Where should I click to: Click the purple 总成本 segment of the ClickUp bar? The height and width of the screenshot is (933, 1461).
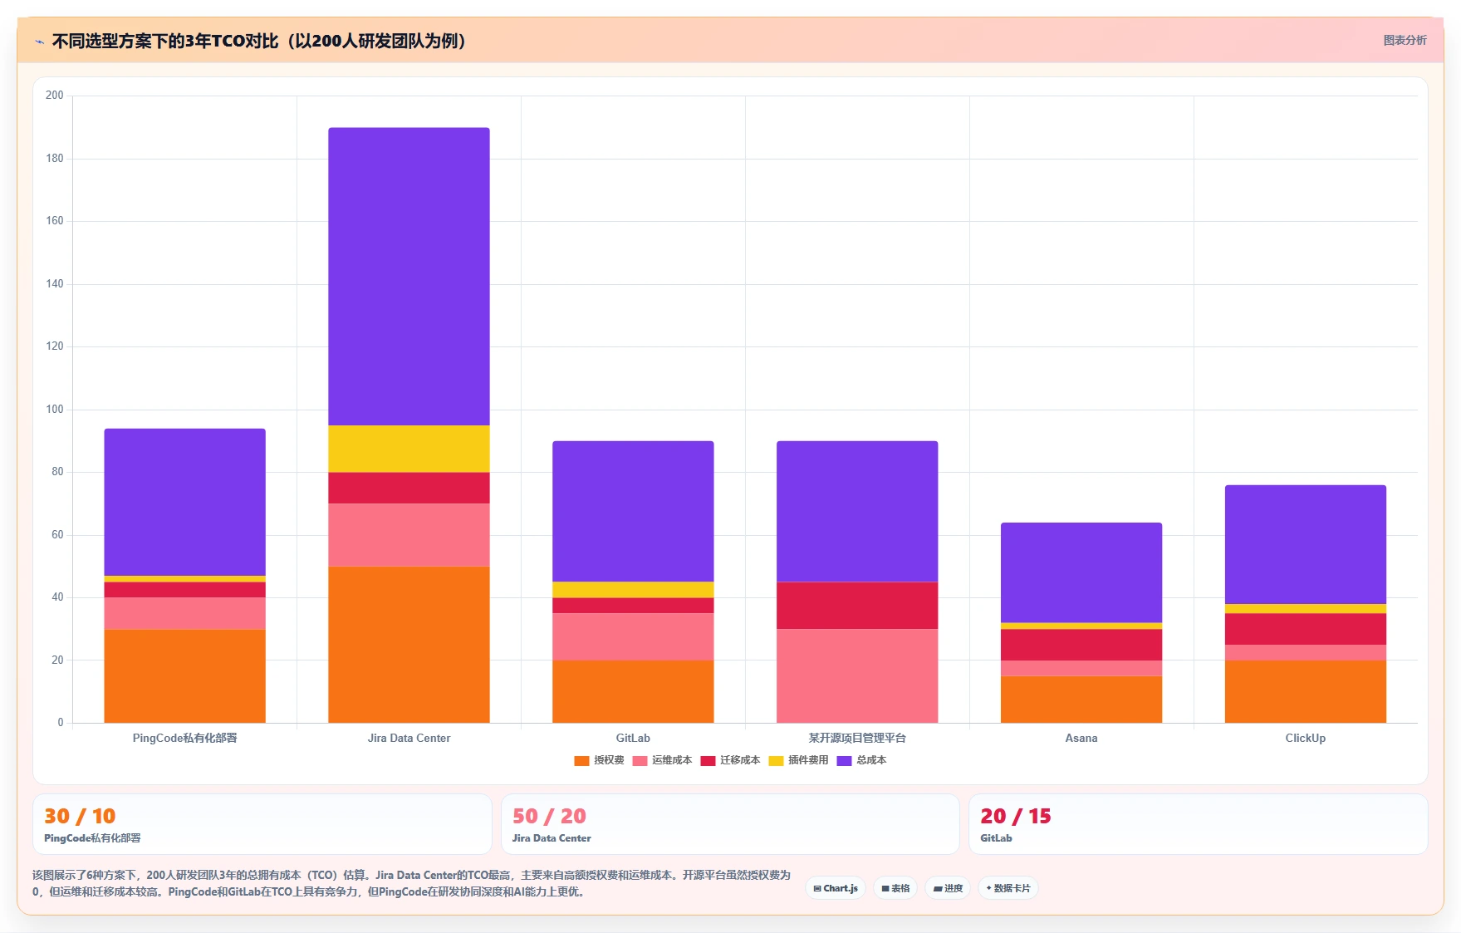(1306, 544)
